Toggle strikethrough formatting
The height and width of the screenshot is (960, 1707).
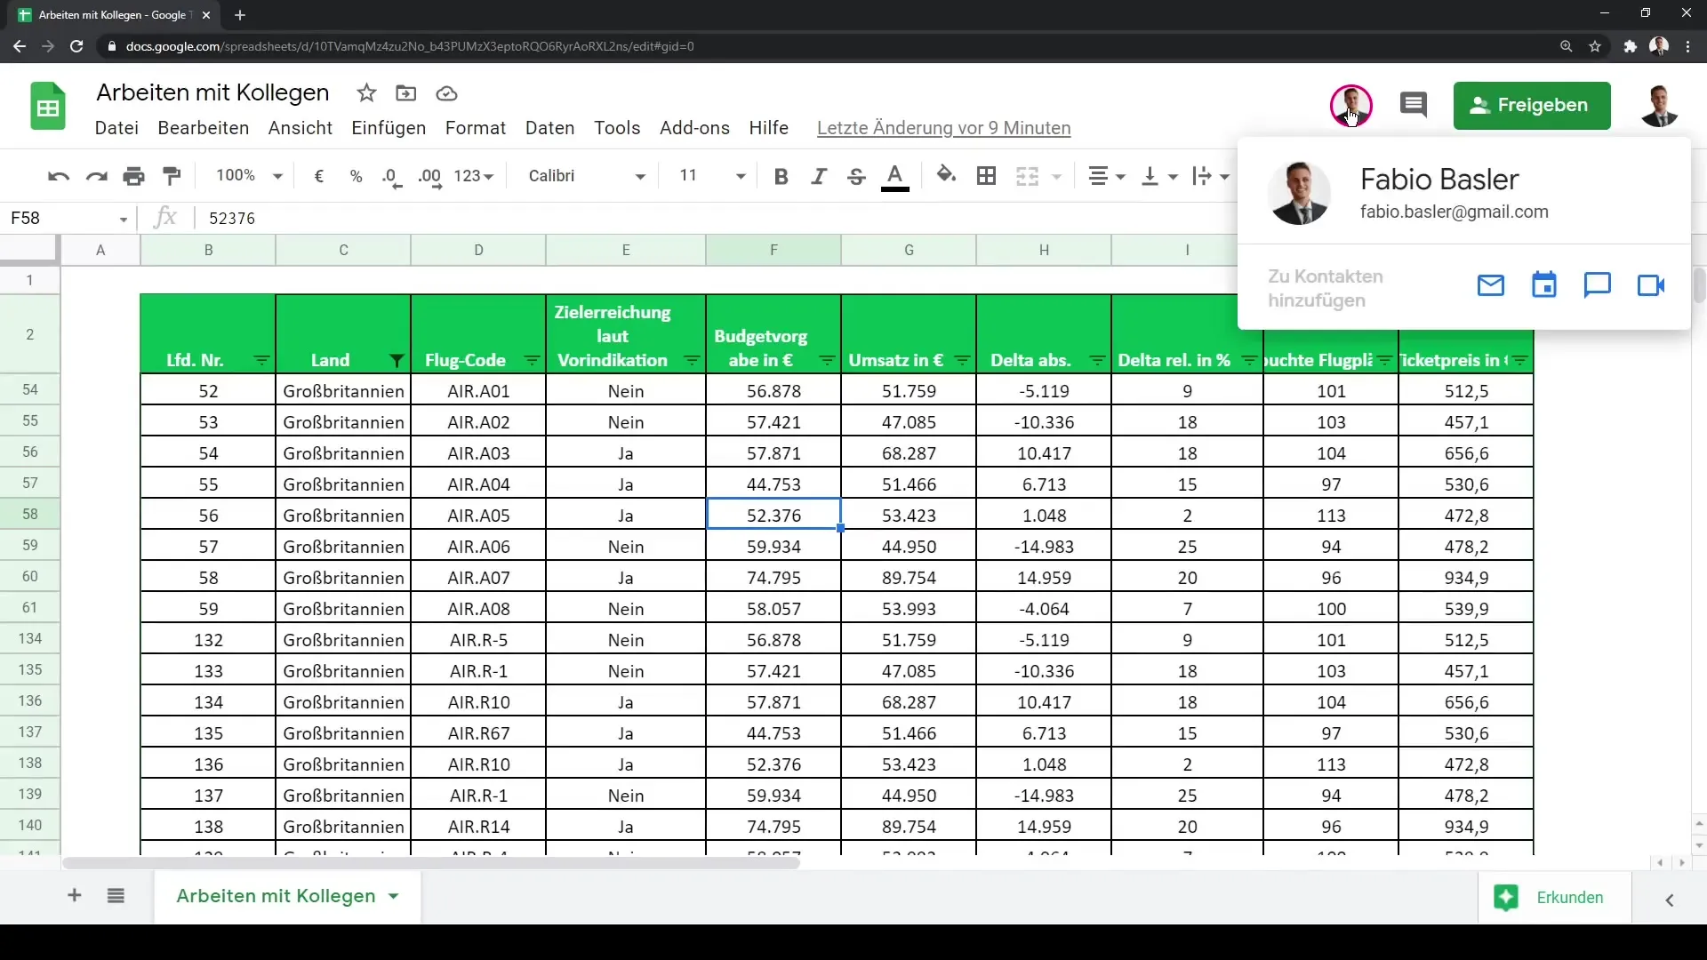pos(856,176)
